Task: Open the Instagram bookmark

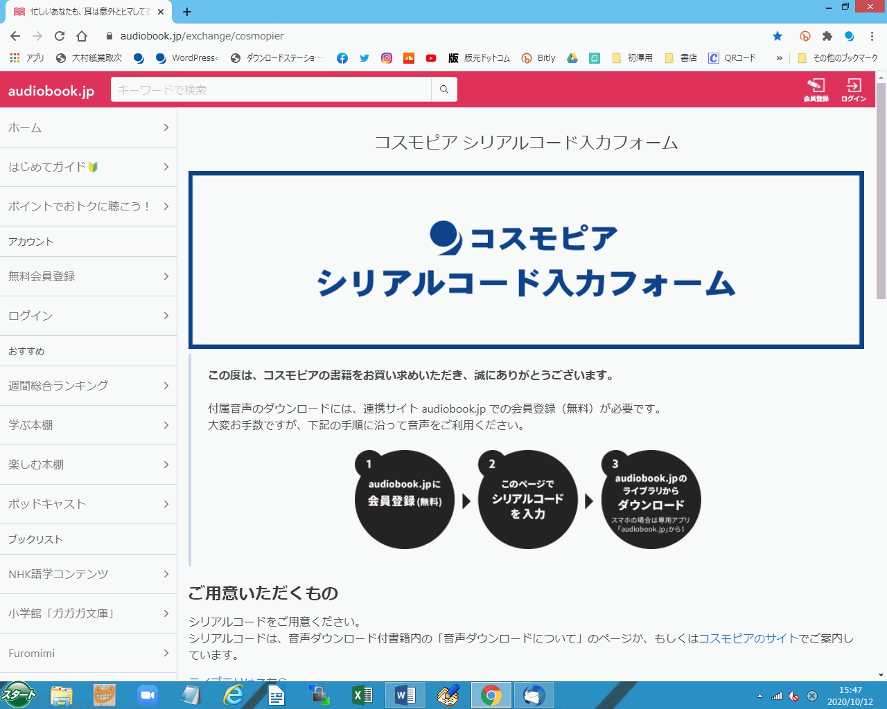Action: coord(387,58)
